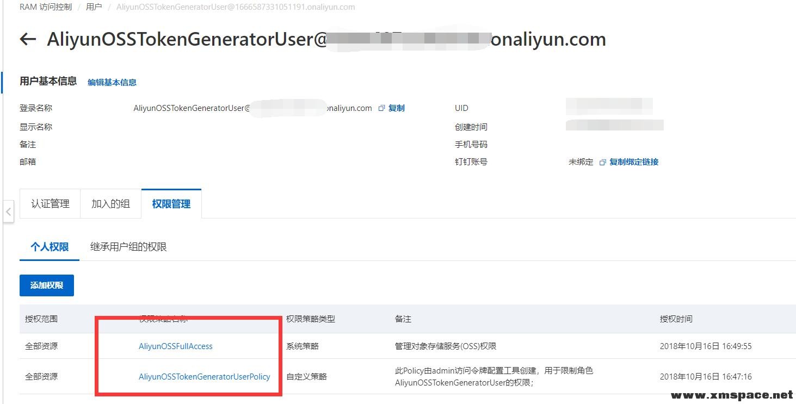Viewport: 796px width, 404px height.
Task: Click 管理对象存储服务(OSS)权限 remark text
Action: [x=446, y=346]
